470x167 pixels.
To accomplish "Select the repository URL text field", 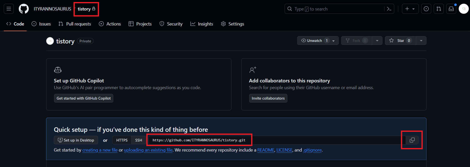I will coord(277,140).
